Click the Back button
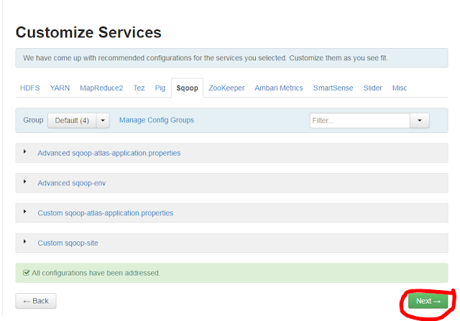The height and width of the screenshot is (321, 460). [x=36, y=301]
